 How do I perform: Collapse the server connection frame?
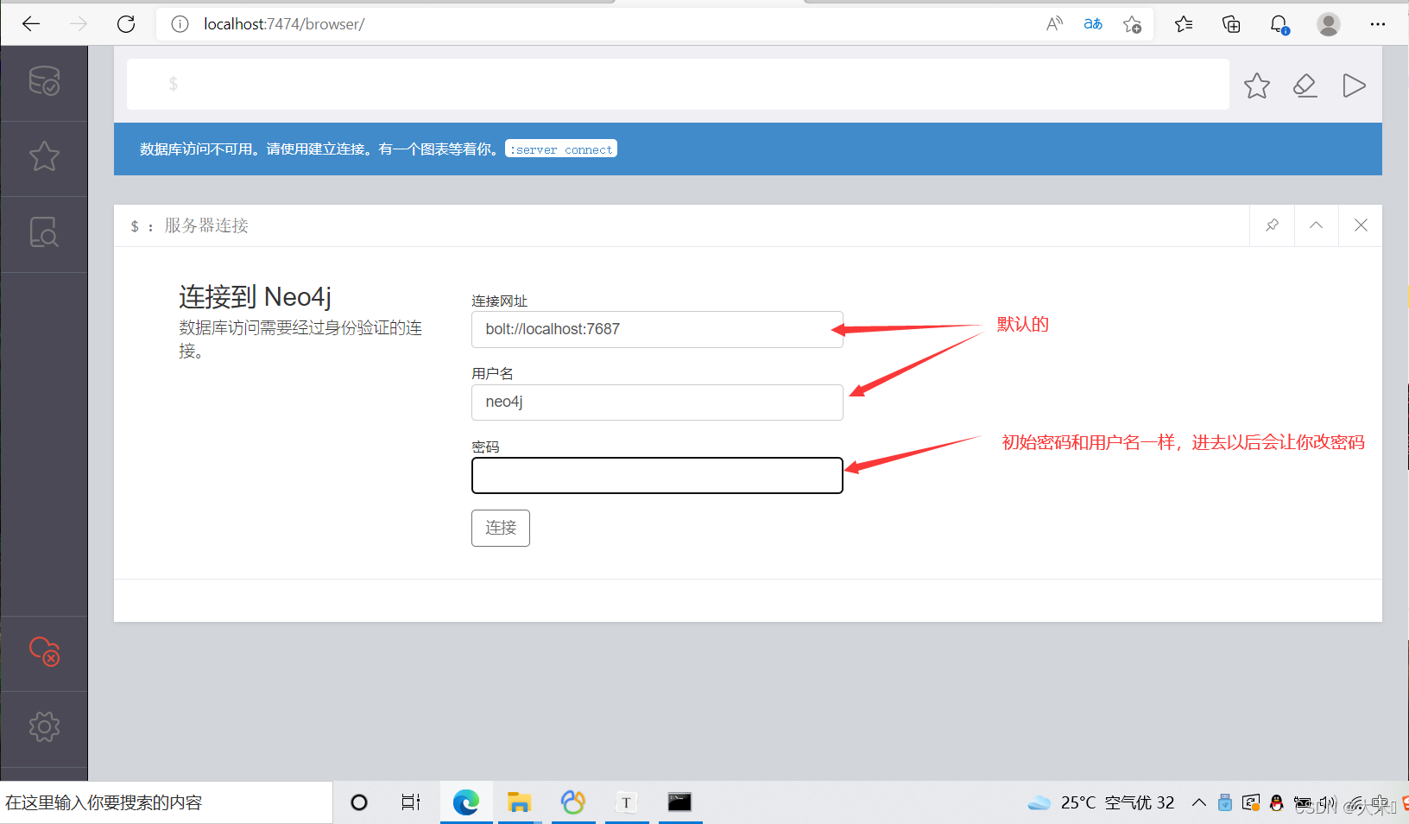1317,225
